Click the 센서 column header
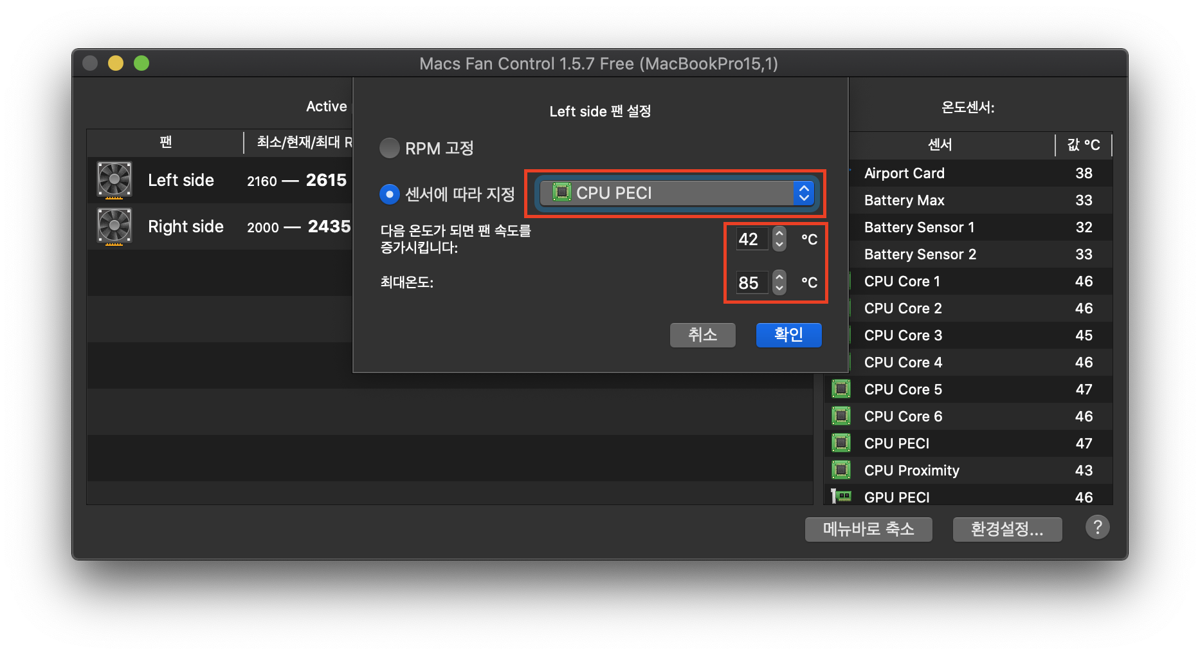Viewport: 1200px width, 655px height. (940, 145)
